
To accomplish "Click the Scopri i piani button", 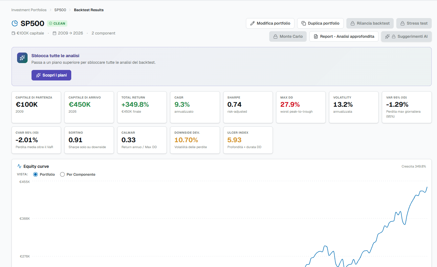I will tap(51, 75).
